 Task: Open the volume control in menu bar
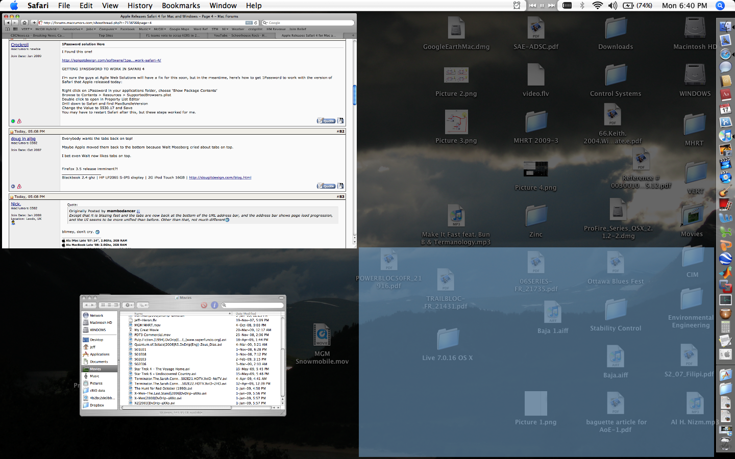(612, 6)
